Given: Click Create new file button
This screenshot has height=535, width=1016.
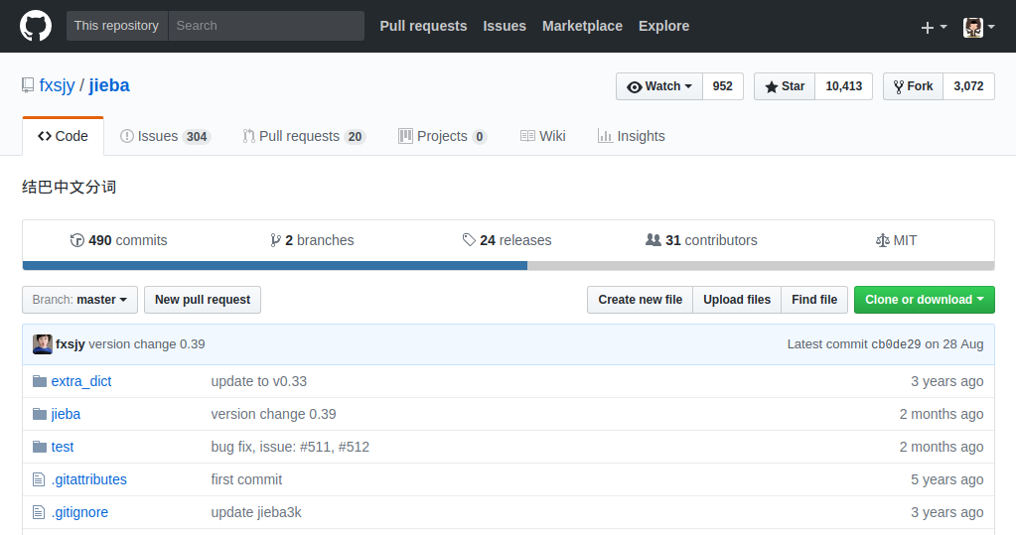Looking at the screenshot, I should point(641,300).
